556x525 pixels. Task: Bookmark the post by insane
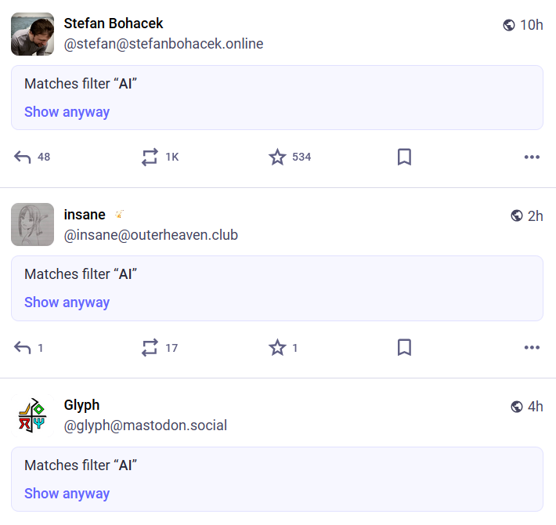coord(404,347)
